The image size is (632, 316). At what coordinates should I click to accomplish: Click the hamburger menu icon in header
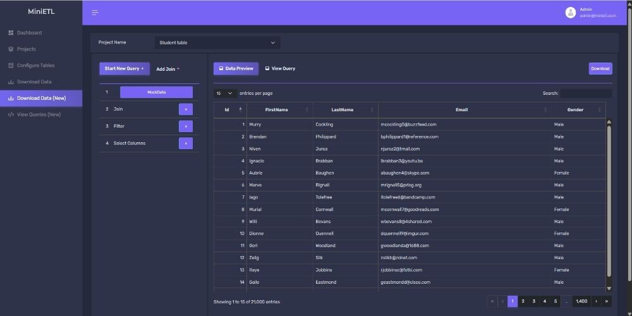(x=95, y=13)
